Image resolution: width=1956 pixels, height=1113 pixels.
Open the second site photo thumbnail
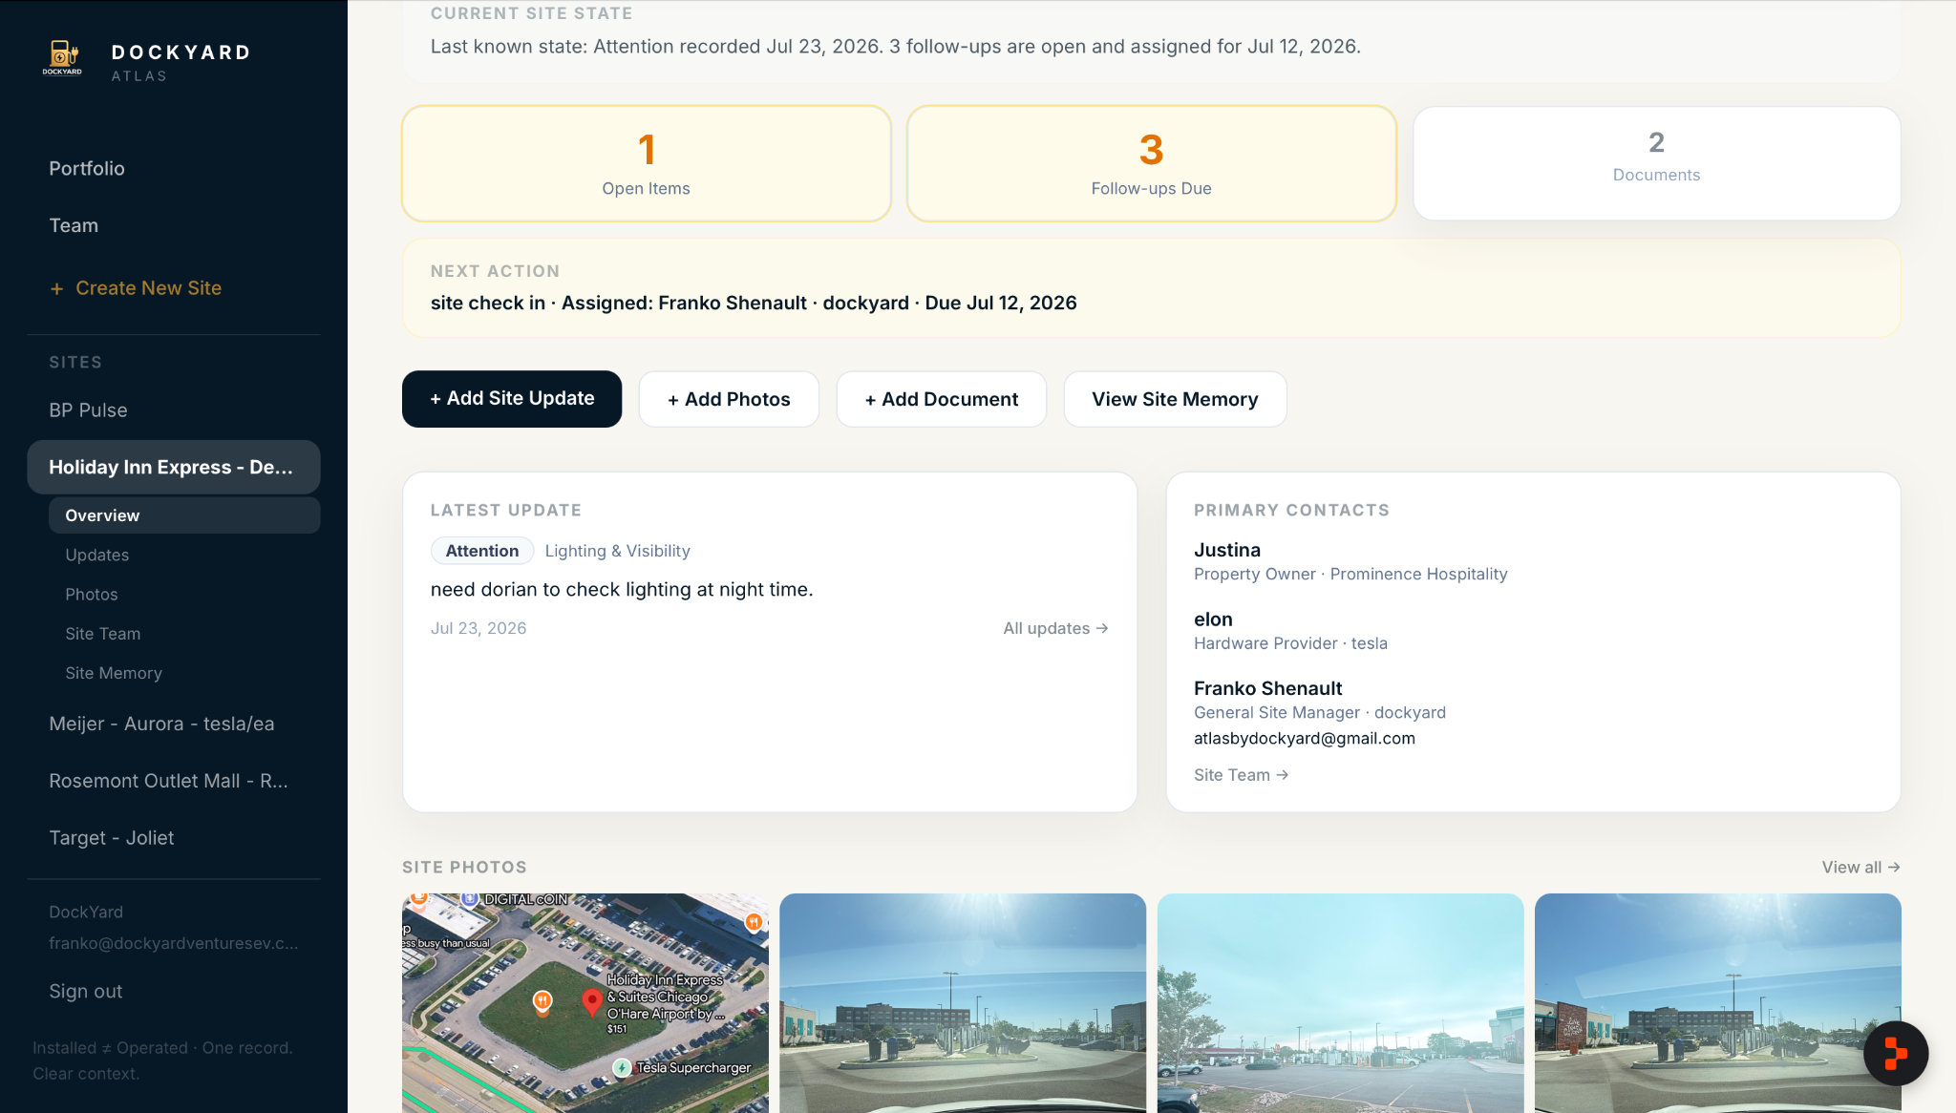pyautogui.click(x=963, y=1003)
